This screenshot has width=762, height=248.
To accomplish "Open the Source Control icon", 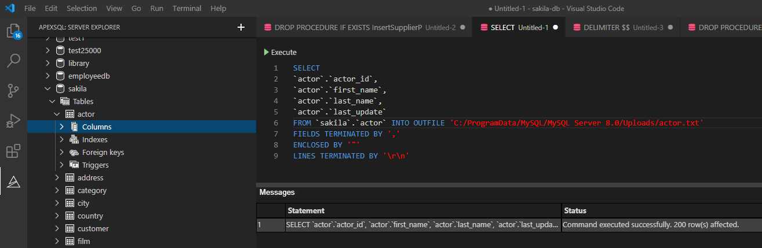I will tap(13, 91).
